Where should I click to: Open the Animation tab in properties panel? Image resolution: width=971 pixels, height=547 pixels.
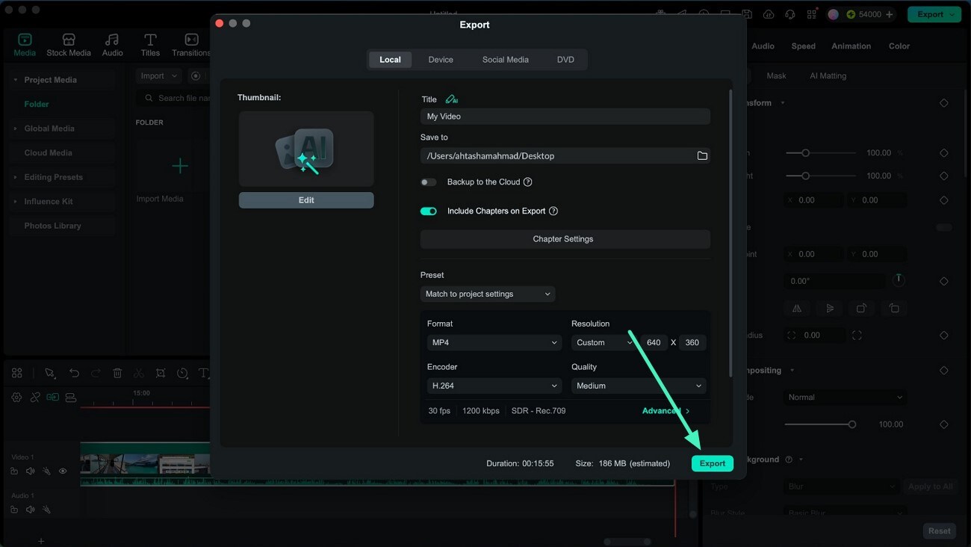[x=851, y=46]
